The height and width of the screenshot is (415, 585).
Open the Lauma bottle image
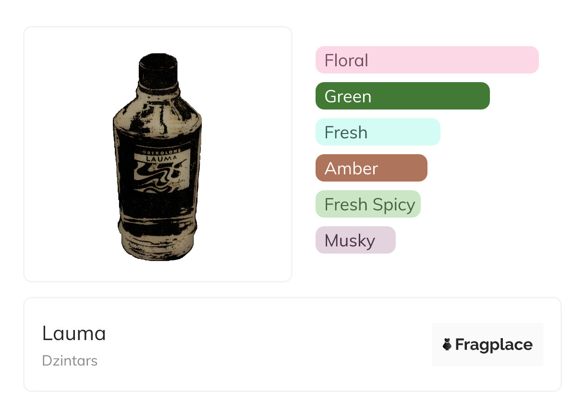pyautogui.click(x=158, y=159)
